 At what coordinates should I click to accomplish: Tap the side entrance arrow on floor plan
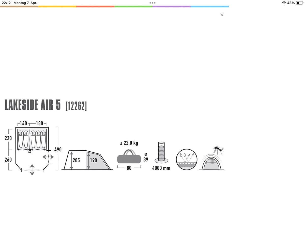tap(48, 157)
